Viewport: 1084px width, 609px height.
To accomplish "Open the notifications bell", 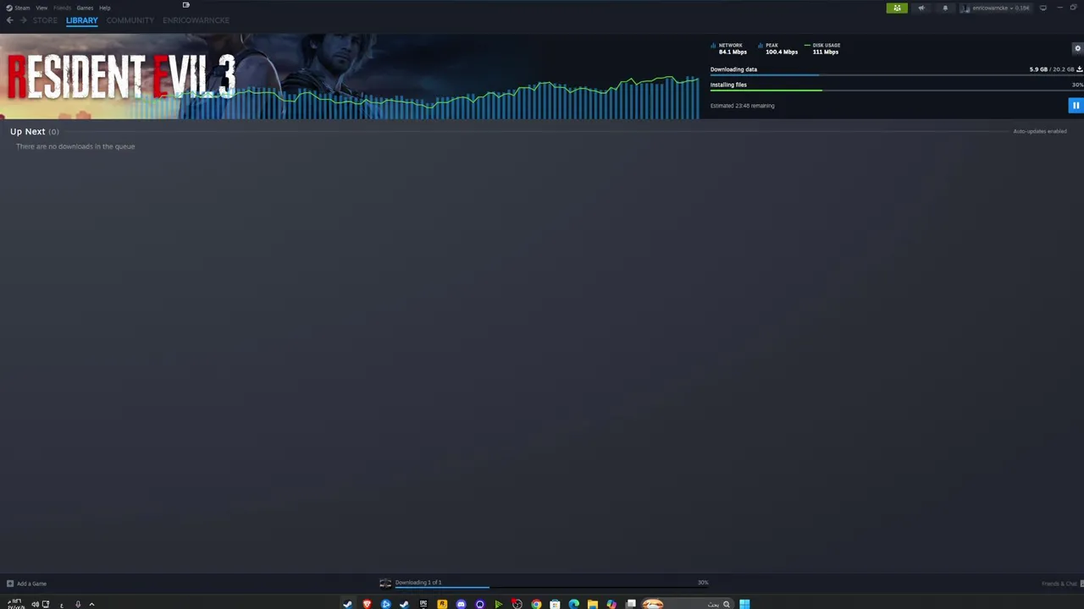I will pos(945,8).
